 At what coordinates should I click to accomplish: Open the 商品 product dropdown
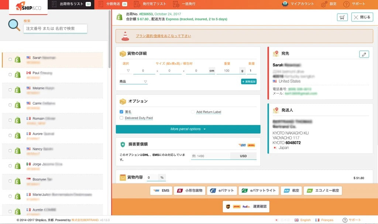pos(133,81)
